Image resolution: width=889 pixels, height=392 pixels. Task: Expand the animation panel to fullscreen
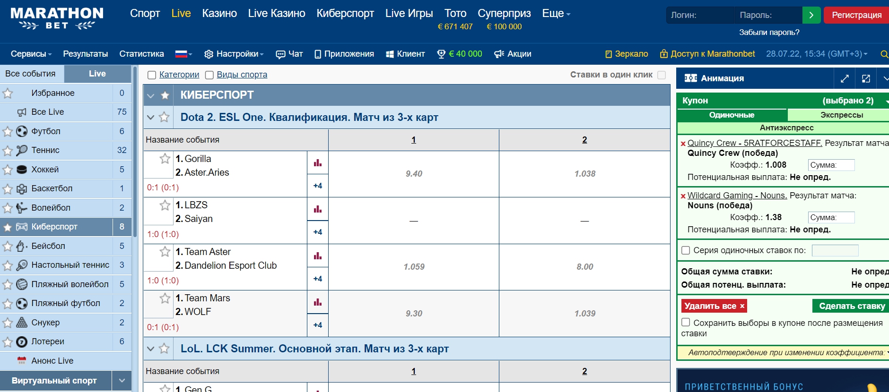[845, 78]
